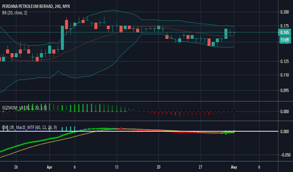Image resolution: width=293 pixels, height=172 pixels.
Task: Click the 0.175 price axis value
Action: (x=285, y=26)
